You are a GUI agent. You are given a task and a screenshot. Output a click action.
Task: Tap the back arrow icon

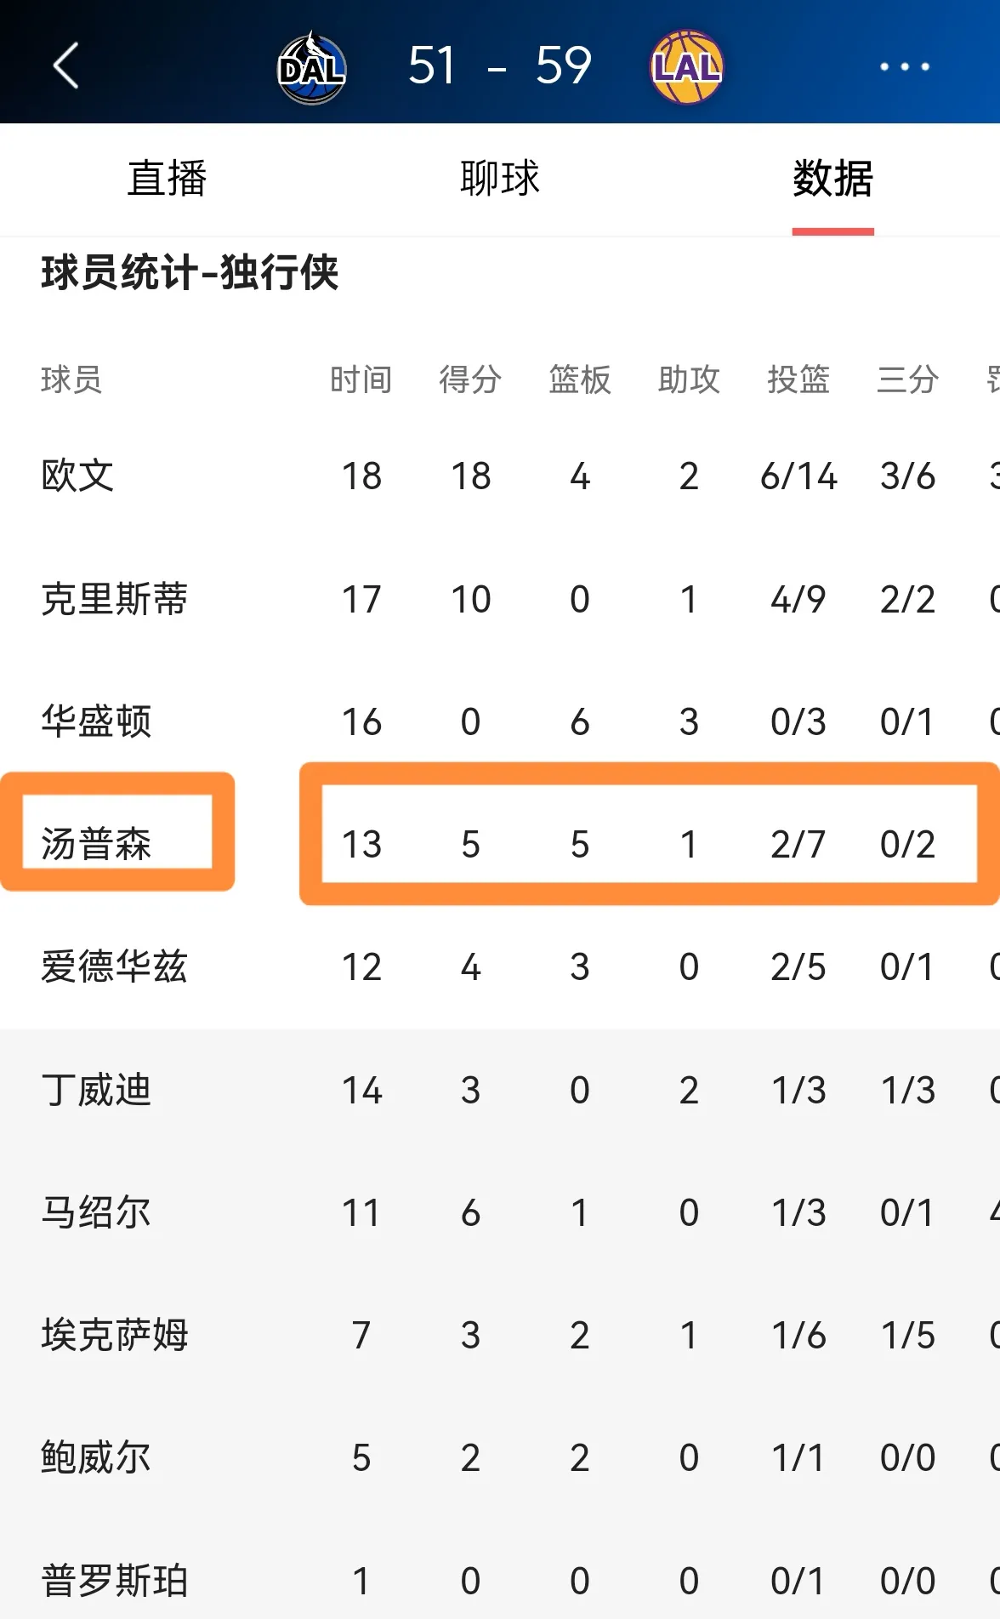[x=65, y=66]
